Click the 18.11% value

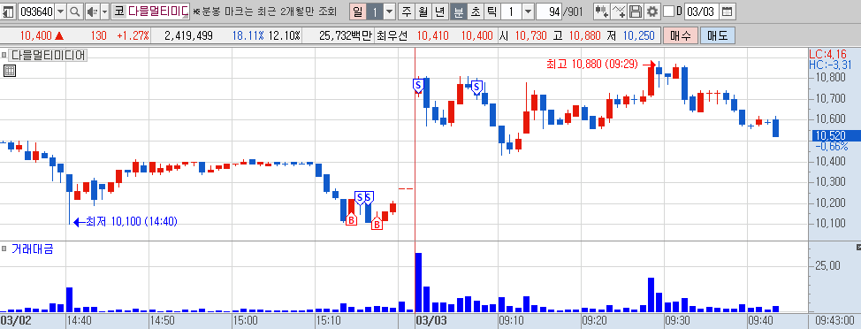[x=248, y=36]
